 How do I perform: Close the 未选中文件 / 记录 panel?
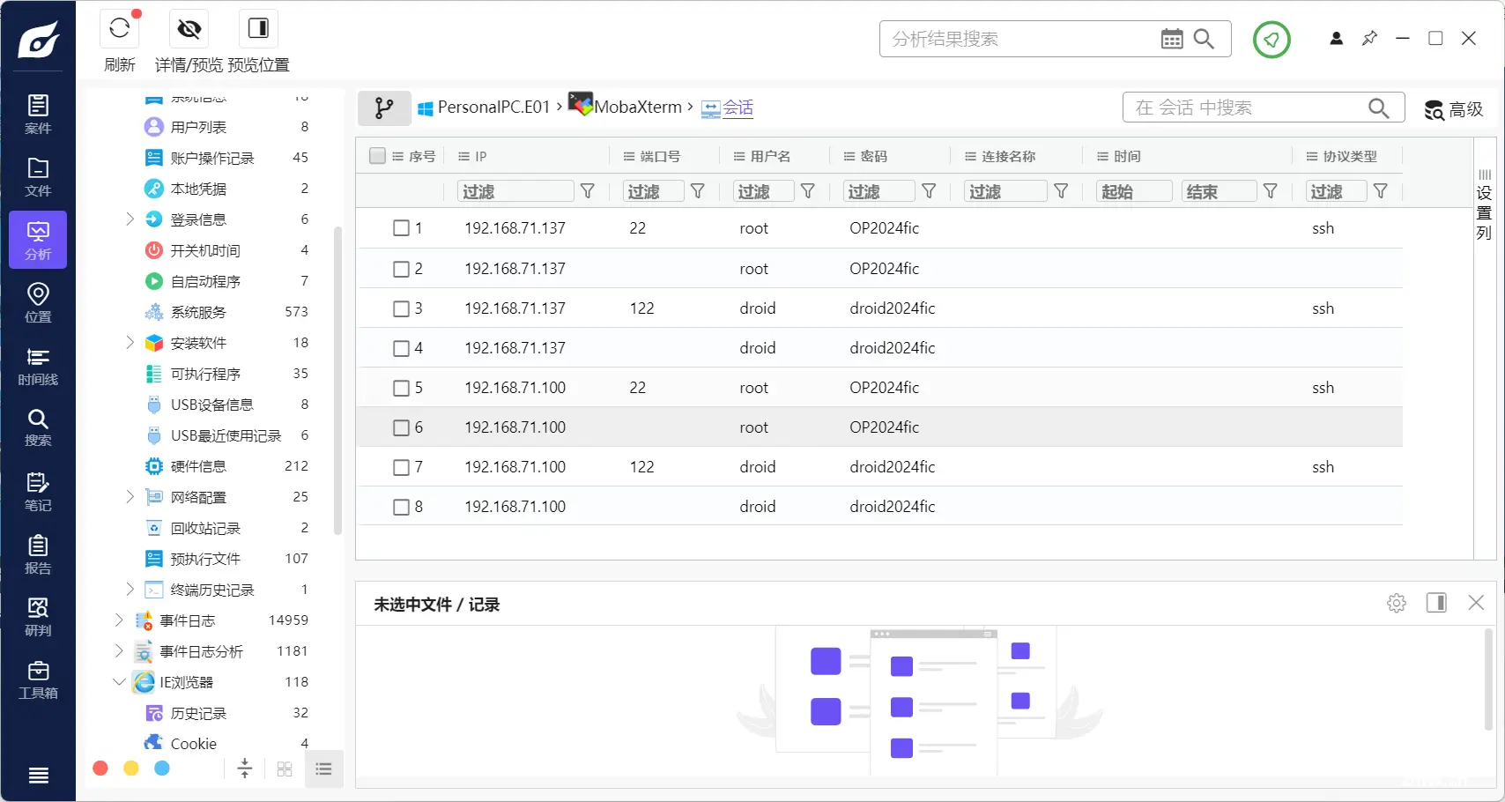coord(1476,603)
